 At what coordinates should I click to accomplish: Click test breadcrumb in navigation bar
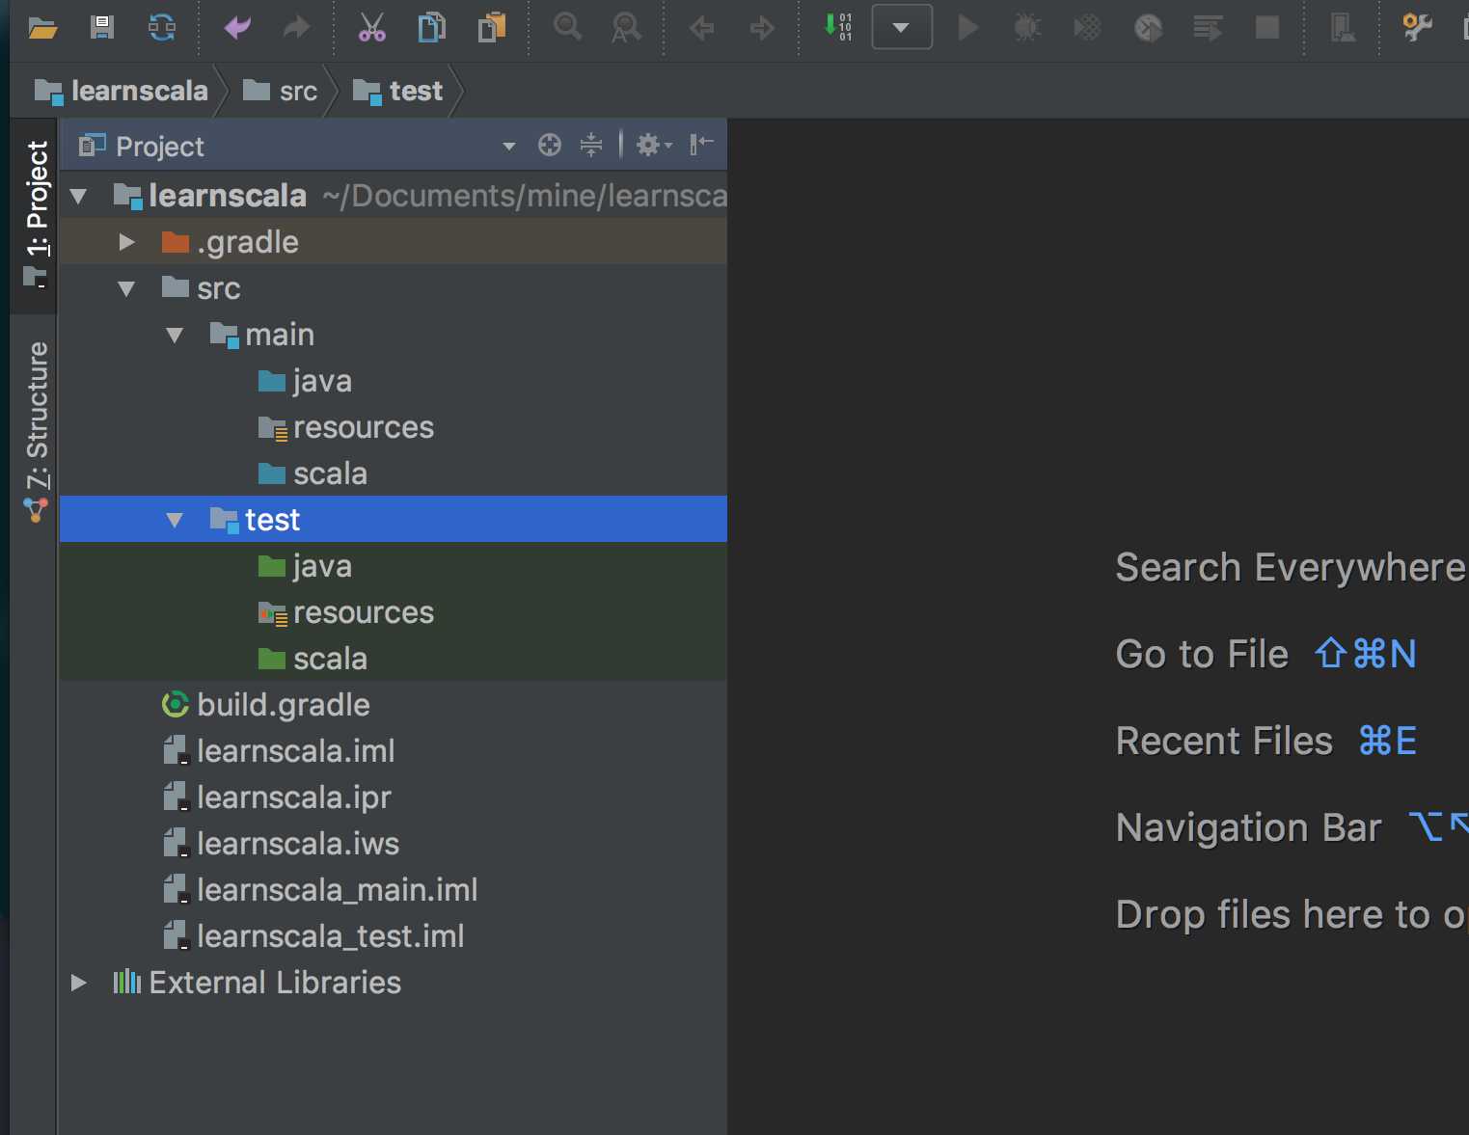397,91
